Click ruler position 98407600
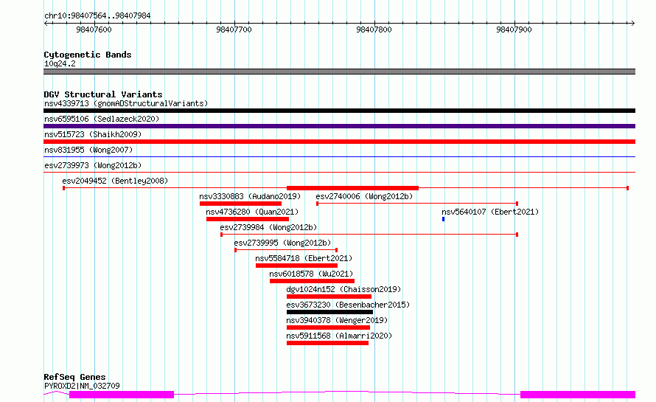The height and width of the screenshot is (402, 656). click(x=94, y=30)
